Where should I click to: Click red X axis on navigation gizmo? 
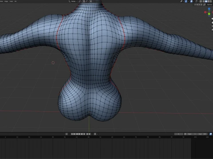click(205, 12)
